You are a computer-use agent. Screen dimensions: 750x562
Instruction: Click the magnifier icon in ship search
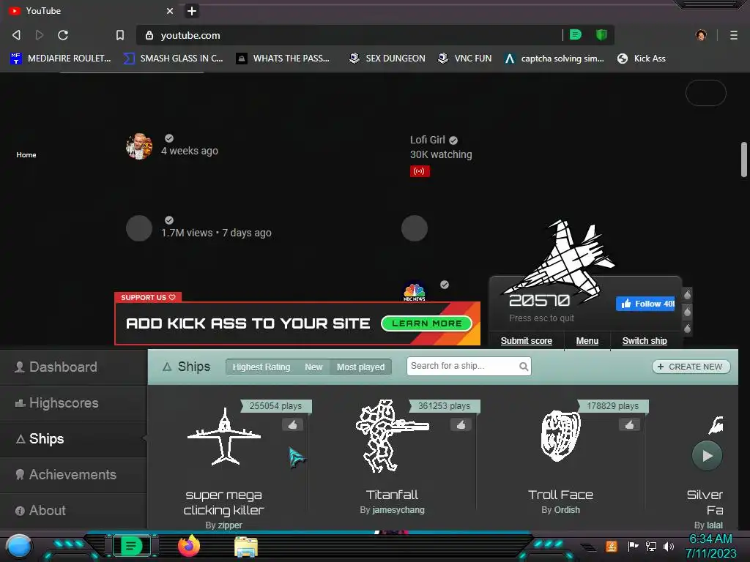click(x=524, y=367)
